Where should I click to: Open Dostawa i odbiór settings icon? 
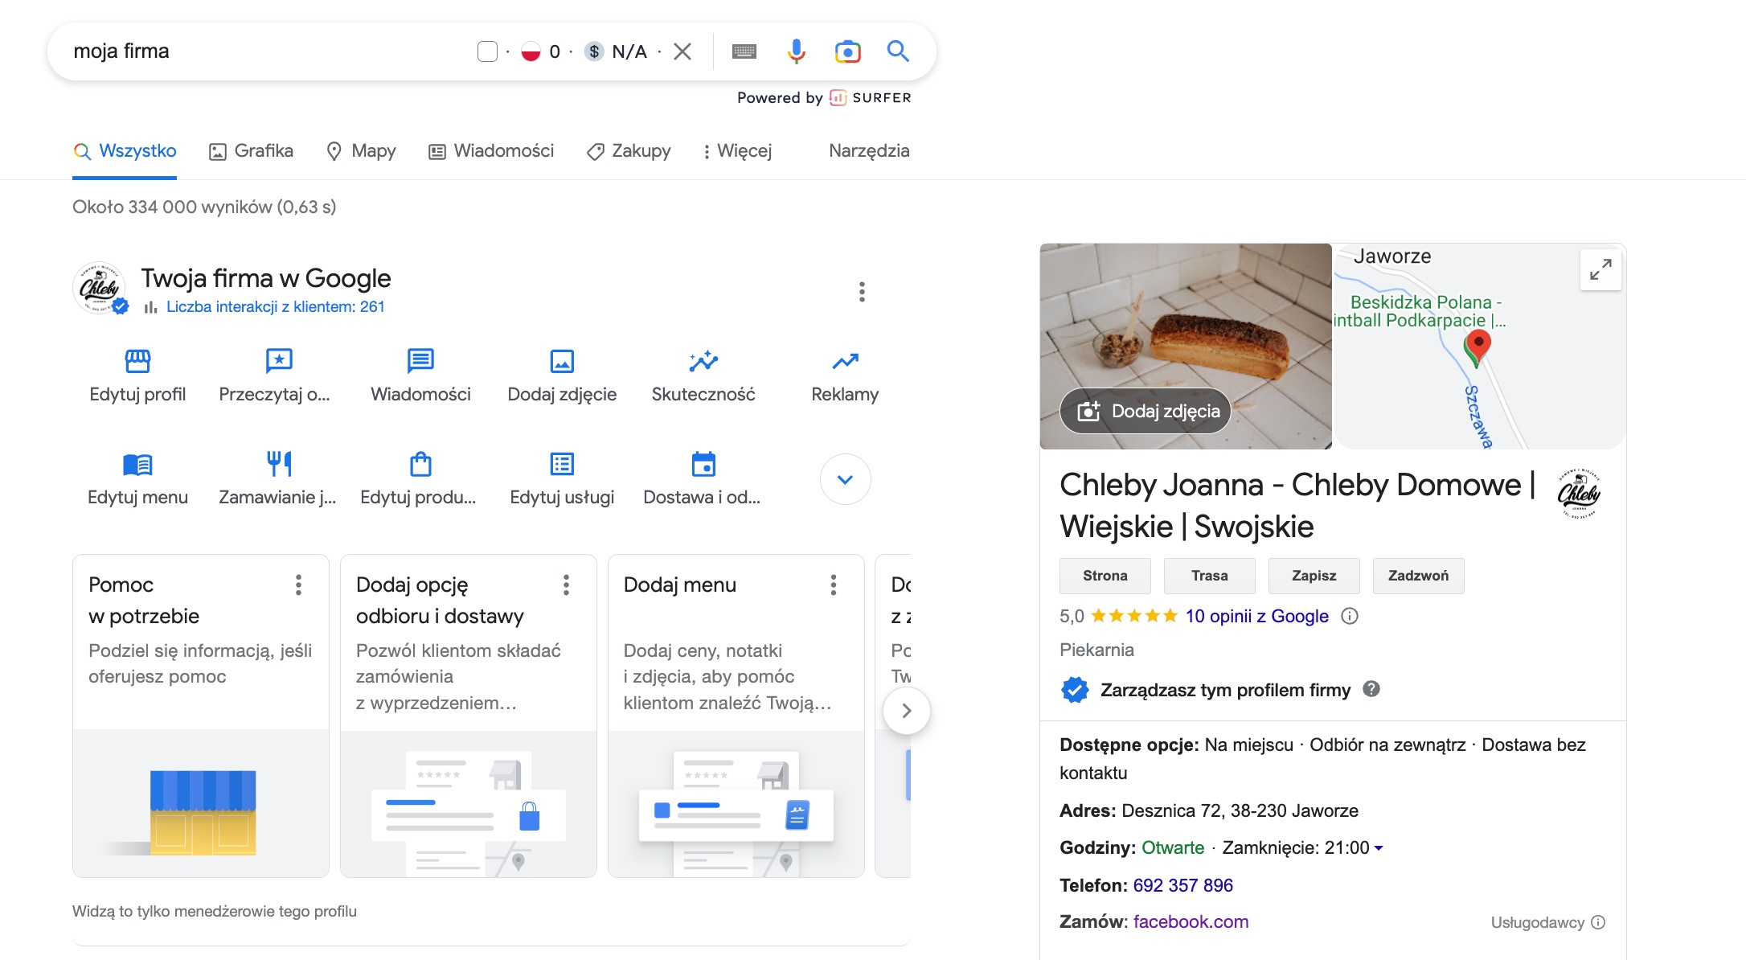pyautogui.click(x=703, y=464)
